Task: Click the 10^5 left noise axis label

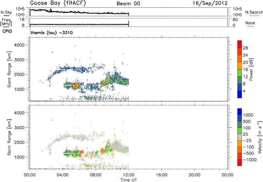Action: click(x=20, y=9)
